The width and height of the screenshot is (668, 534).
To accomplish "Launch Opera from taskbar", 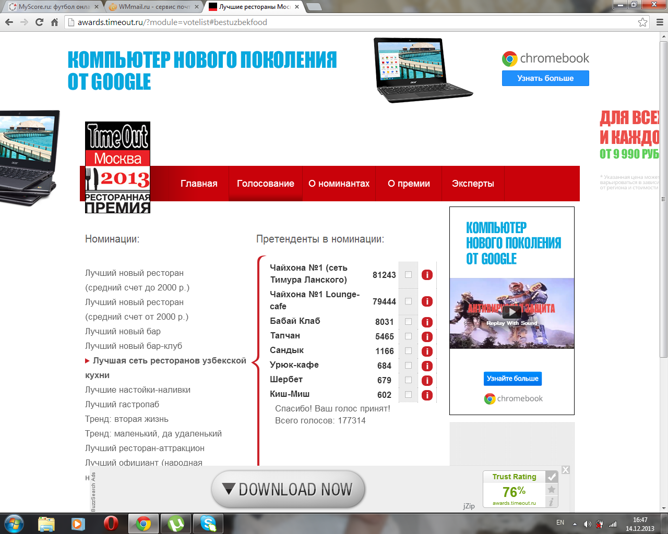I will (x=111, y=523).
